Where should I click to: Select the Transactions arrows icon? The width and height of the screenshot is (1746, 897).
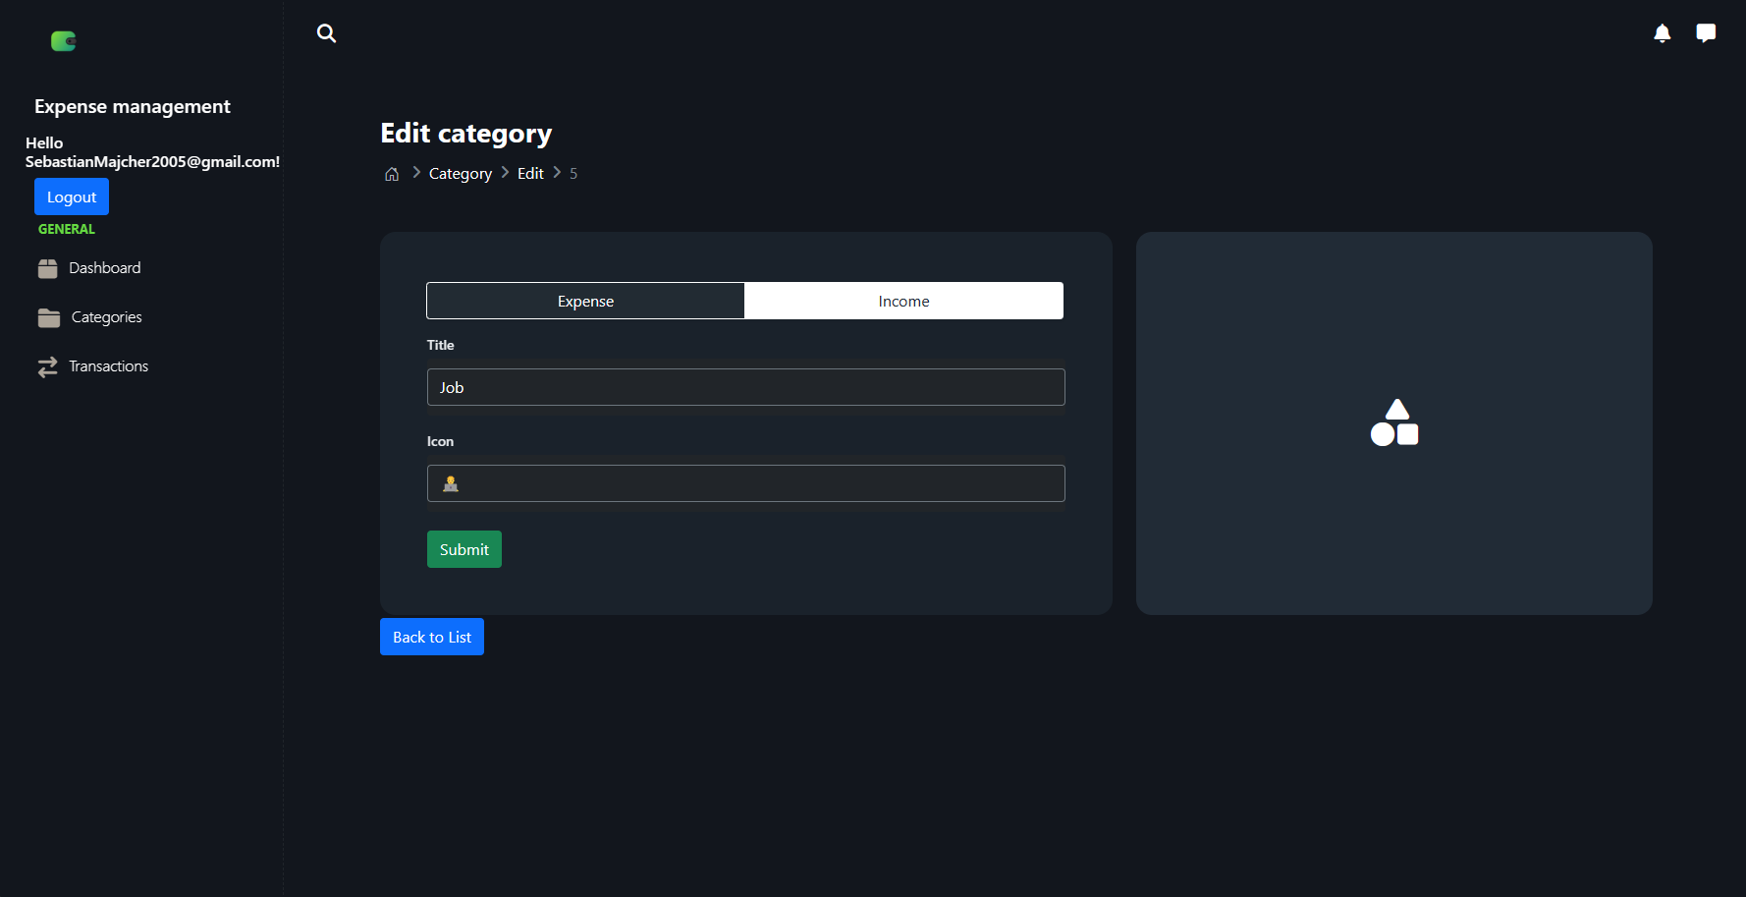pyautogui.click(x=49, y=365)
